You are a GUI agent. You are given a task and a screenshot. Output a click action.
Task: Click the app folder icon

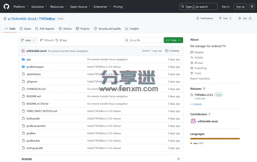coord(23,59)
